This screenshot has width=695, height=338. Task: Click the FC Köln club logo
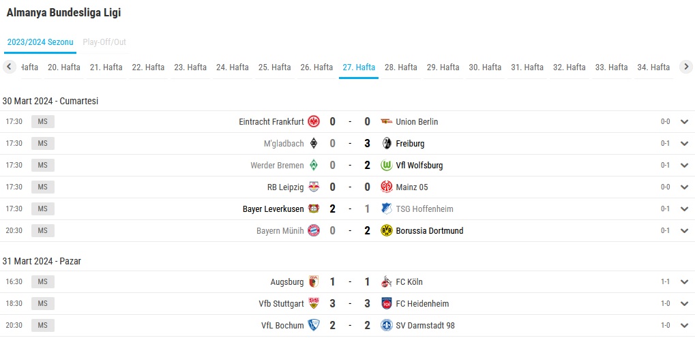click(387, 281)
